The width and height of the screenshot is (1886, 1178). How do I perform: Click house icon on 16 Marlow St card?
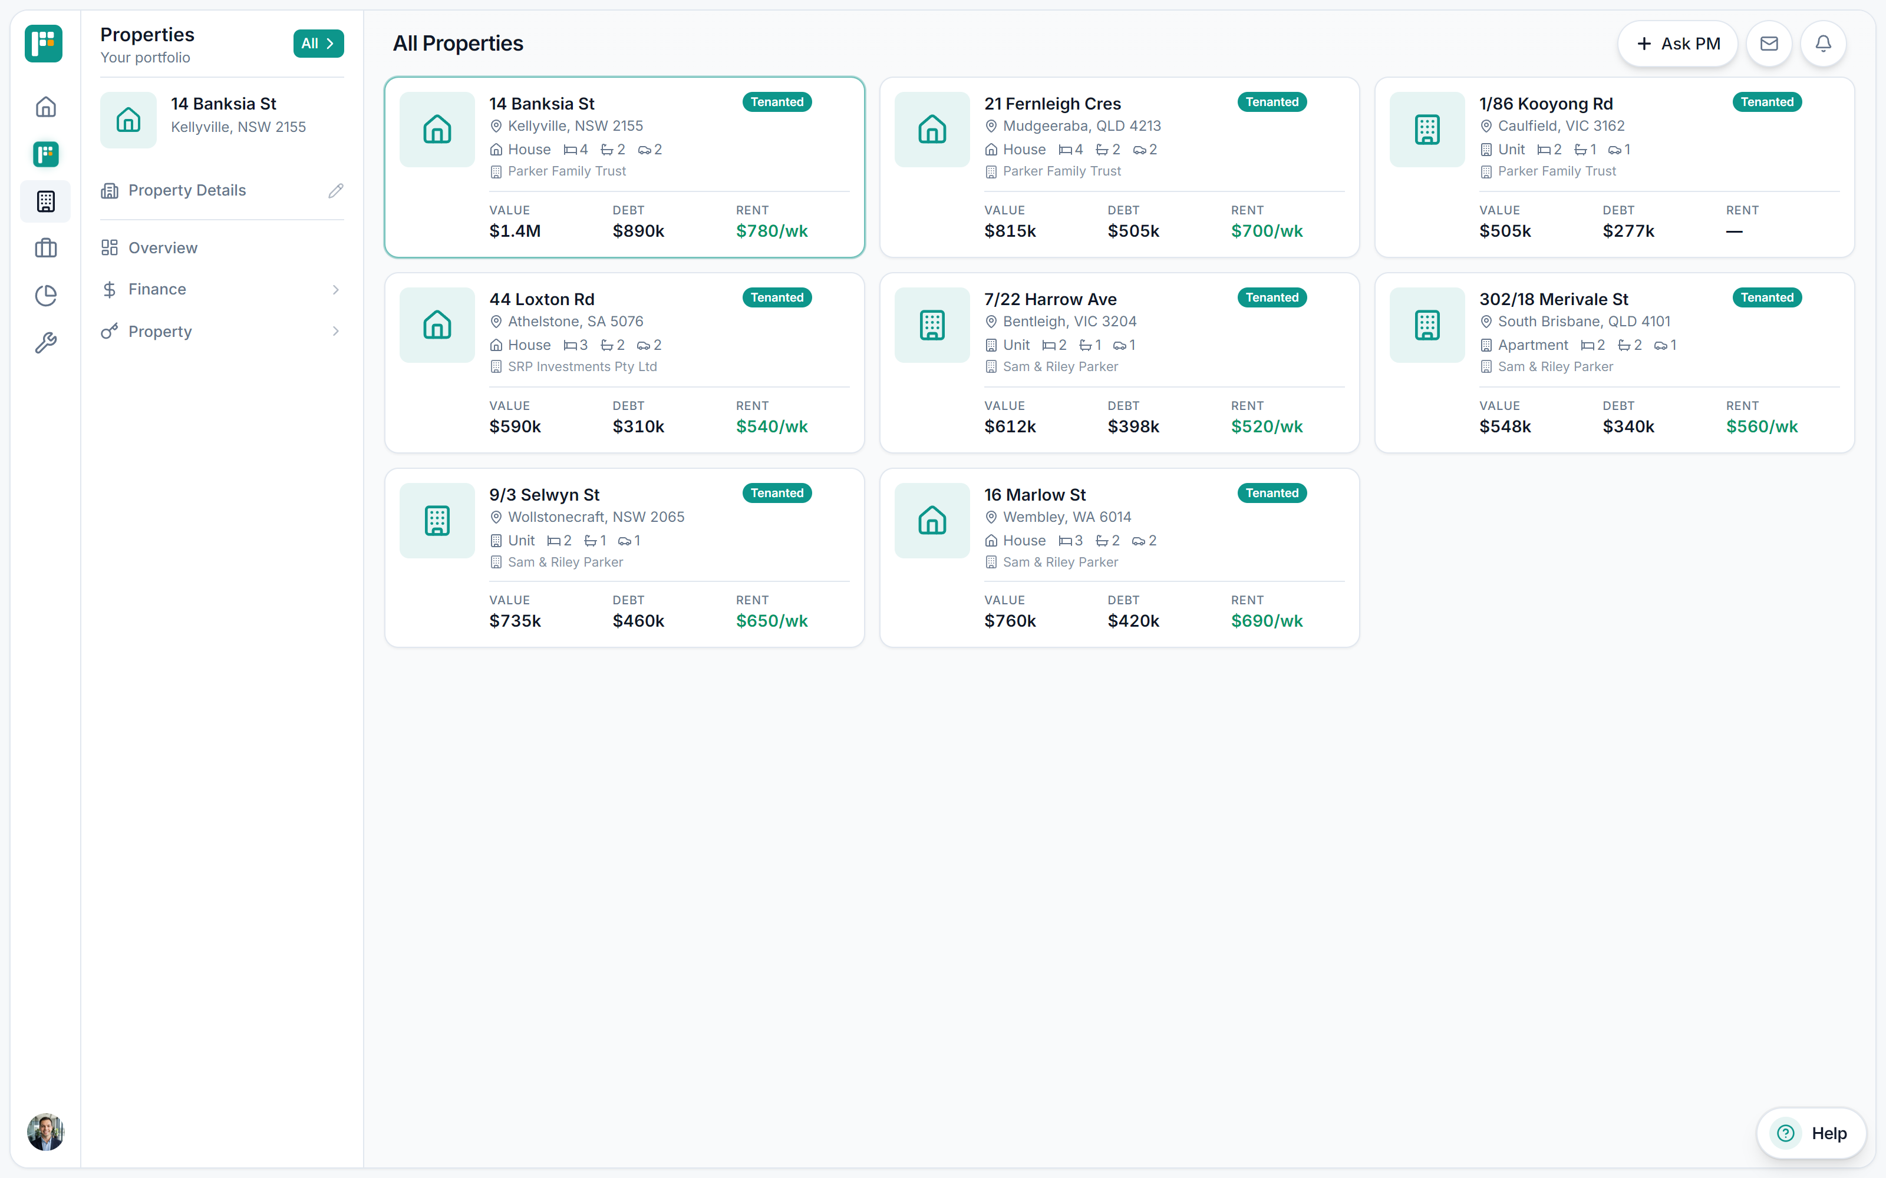click(932, 521)
